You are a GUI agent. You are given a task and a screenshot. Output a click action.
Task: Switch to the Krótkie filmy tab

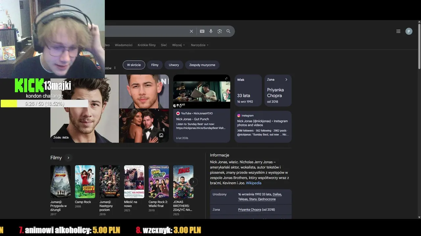click(147, 45)
